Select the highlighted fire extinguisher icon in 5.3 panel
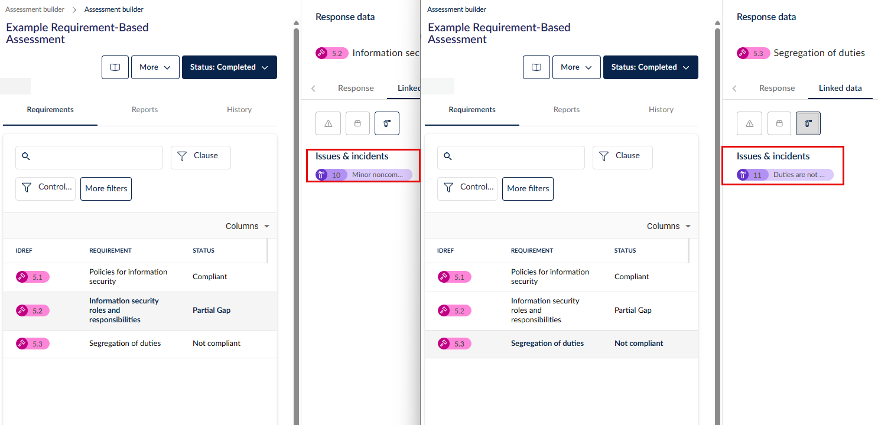The width and height of the screenshot is (878, 425). point(808,123)
